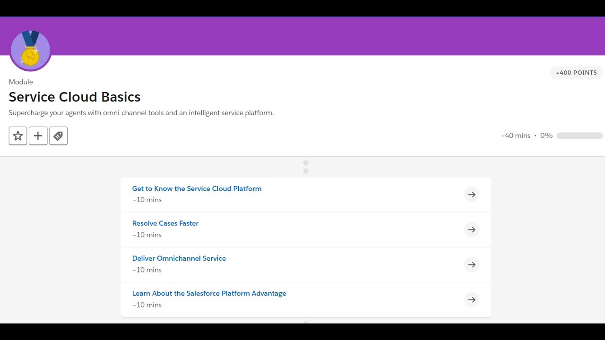Click the module progress bar
Screen dimensions: 605x340
tap(579, 136)
